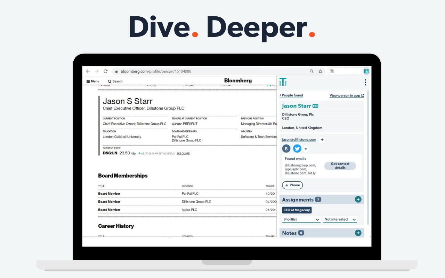Click Ipplus PLC in Board Memberships table
445x278 pixels.
(x=189, y=210)
